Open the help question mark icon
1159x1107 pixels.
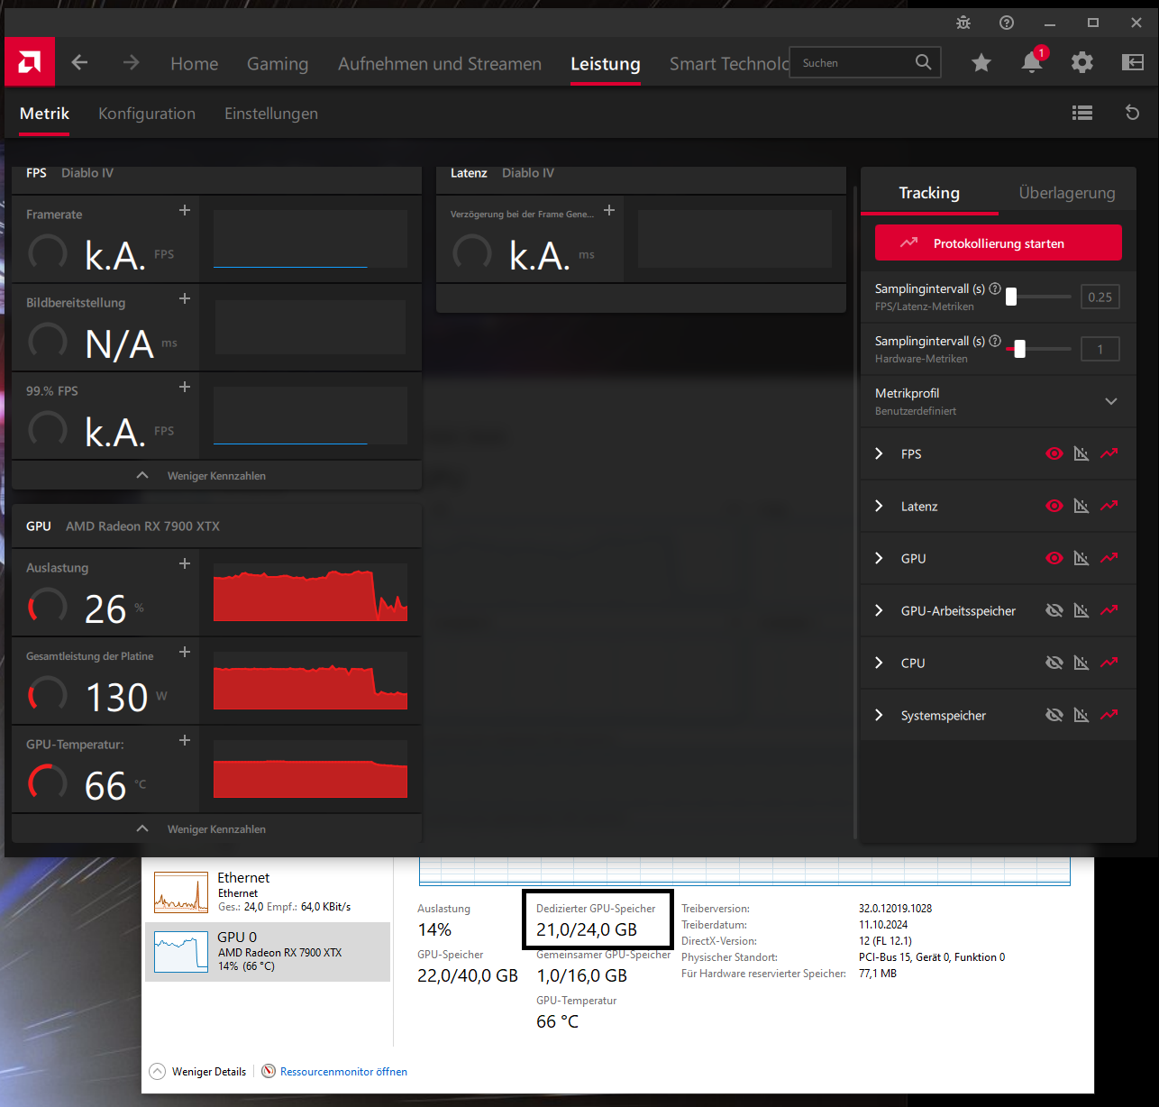pos(1007,23)
